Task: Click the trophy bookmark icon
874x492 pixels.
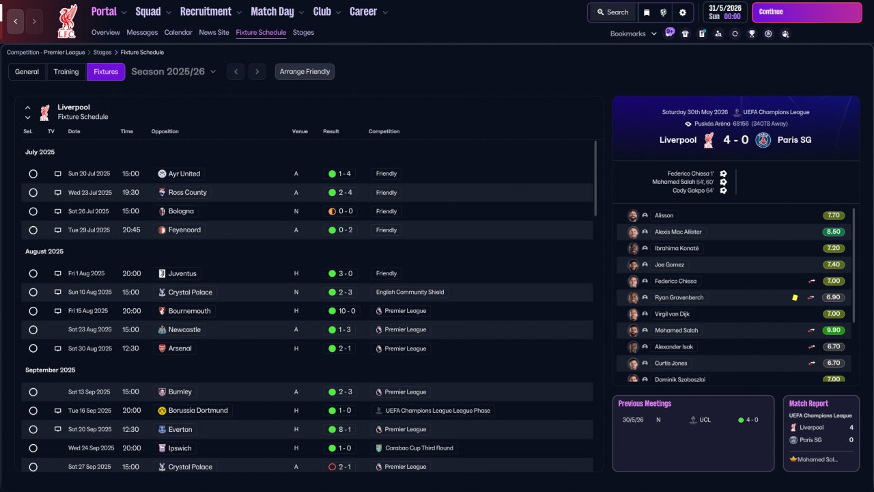Action: [x=752, y=33]
